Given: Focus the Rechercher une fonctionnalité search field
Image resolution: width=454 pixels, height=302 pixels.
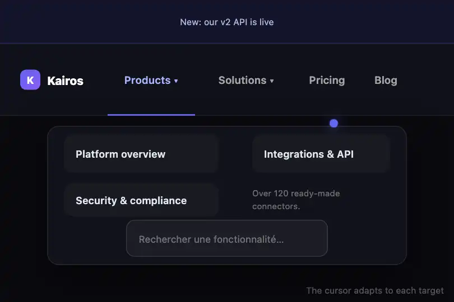Looking at the screenshot, I should pos(227,238).
